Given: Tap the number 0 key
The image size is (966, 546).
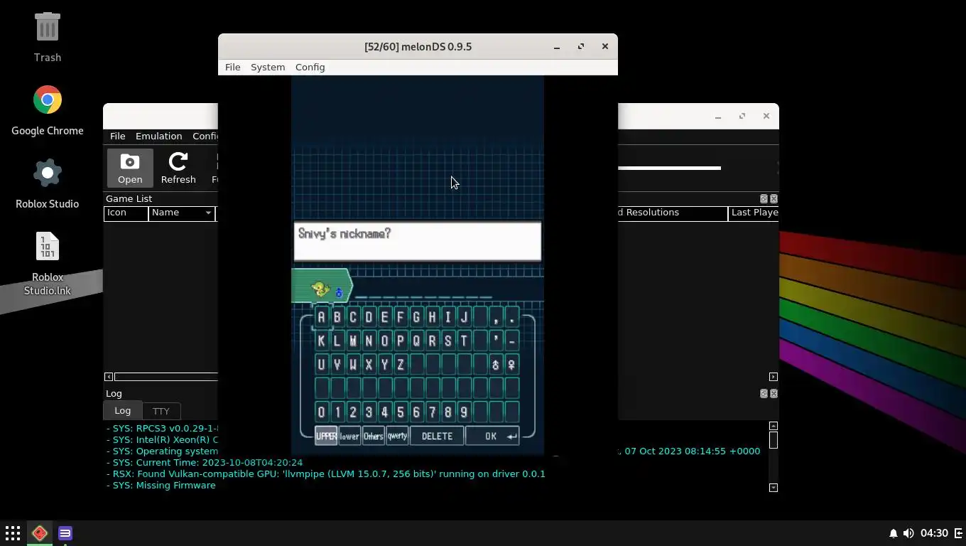Looking at the screenshot, I should (x=321, y=412).
